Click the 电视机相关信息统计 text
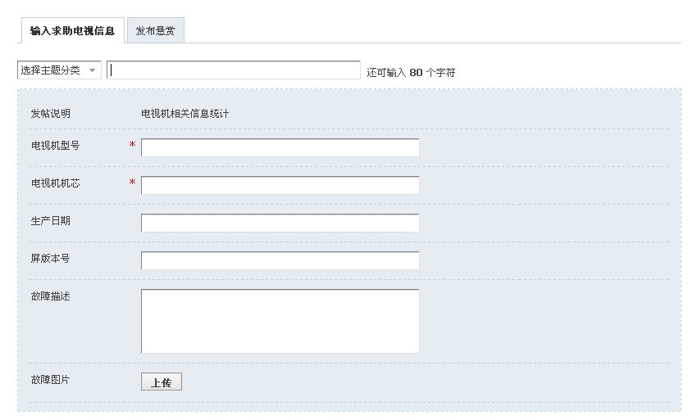Viewport: 688px width, 420px height. (x=185, y=114)
